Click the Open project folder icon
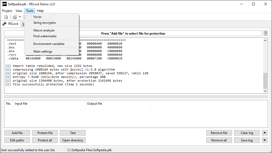Image resolution: width=272 pixels, height=153 pixels. click(15, 17)
